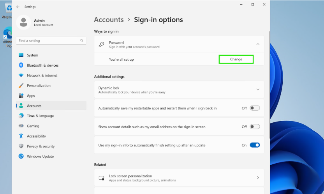This screenshot has width=324, height=194.
Task: Click the Personalization paintbrush icon
Action: pyautogui.click(x=21, y=86)
